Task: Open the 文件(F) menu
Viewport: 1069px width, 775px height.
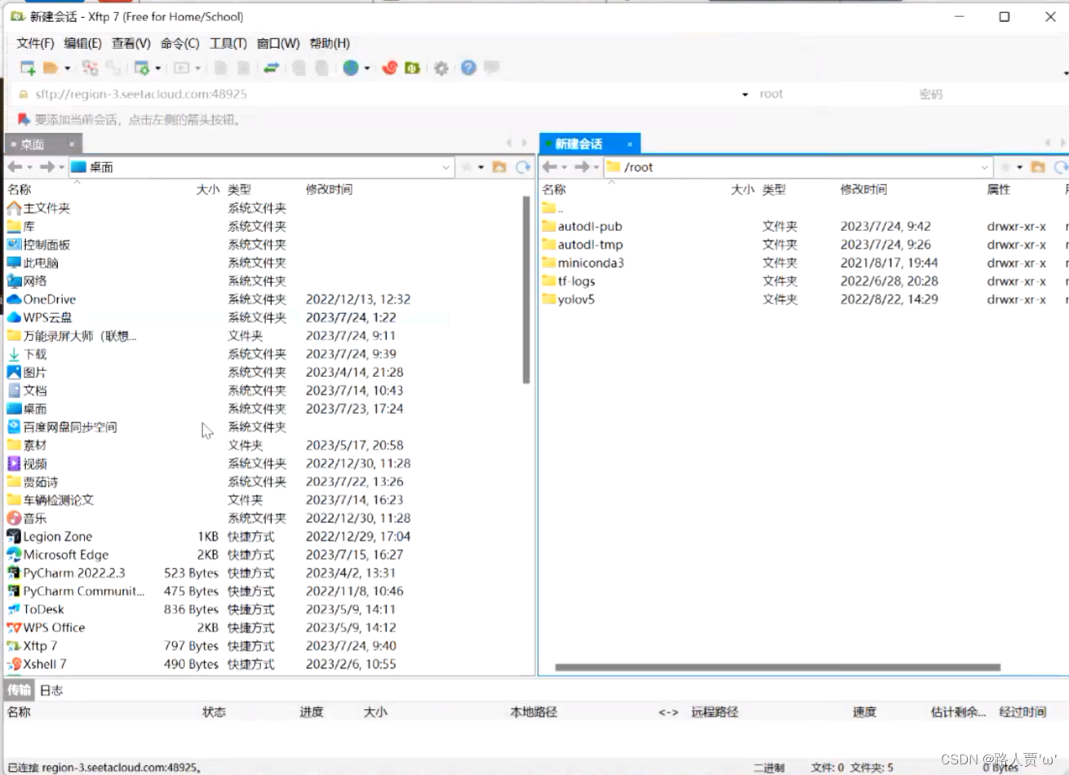Action: pos(33,43)
